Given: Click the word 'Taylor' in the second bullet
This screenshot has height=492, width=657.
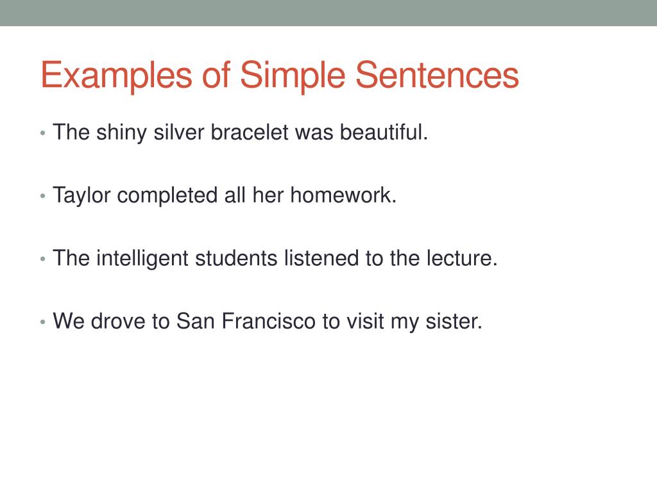Looking at the screenshot, I should click(81, 196).
